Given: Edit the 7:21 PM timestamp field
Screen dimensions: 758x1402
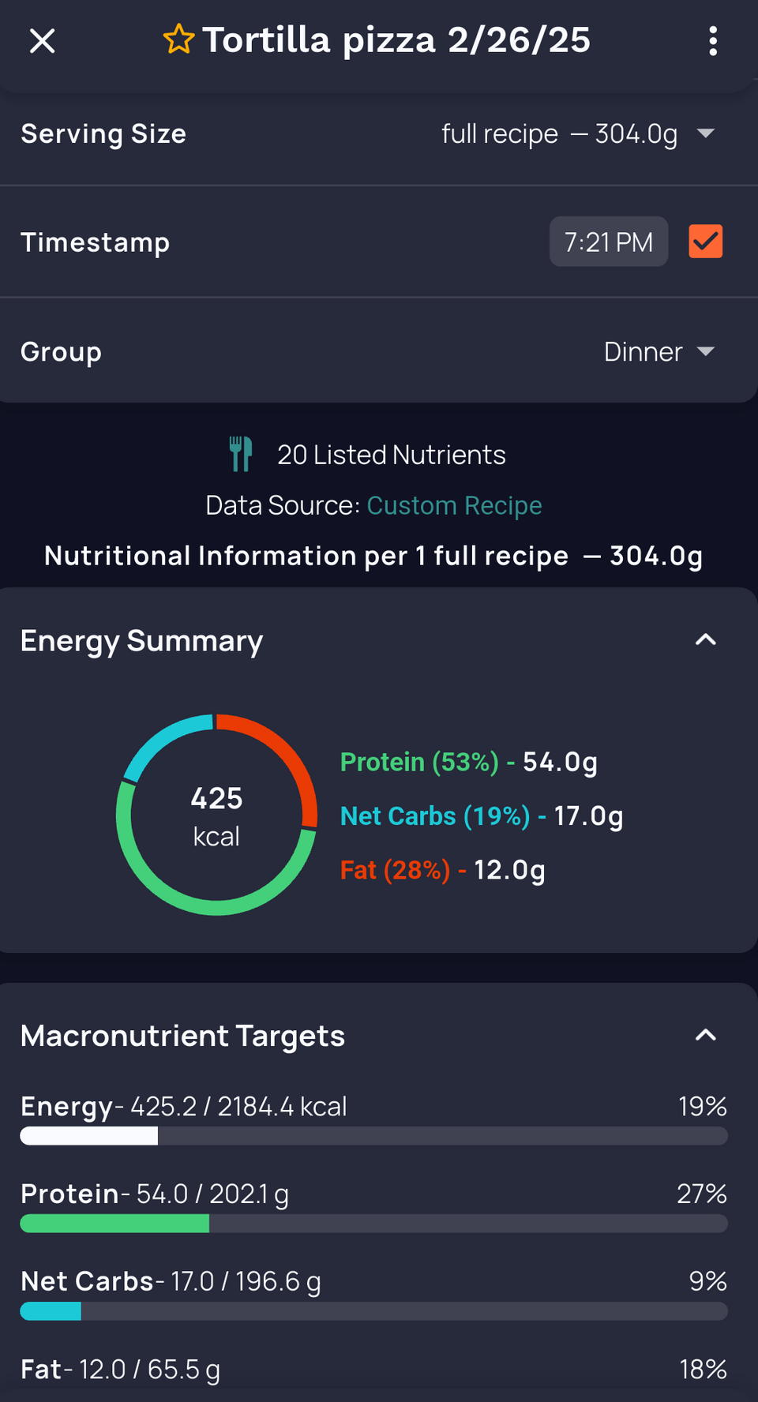Looking at the screenshot, I should [608, 242].
